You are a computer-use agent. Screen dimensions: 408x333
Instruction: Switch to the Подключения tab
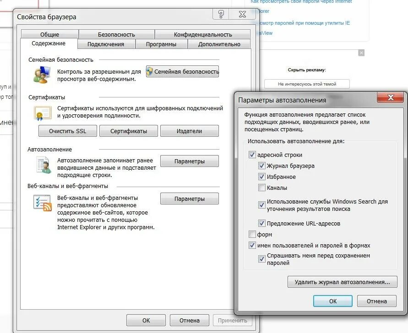106,44
